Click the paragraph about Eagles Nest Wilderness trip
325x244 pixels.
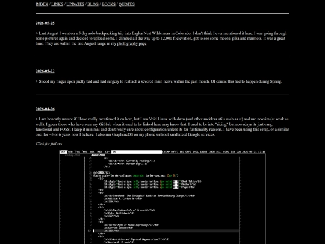[x=161, y=39]
